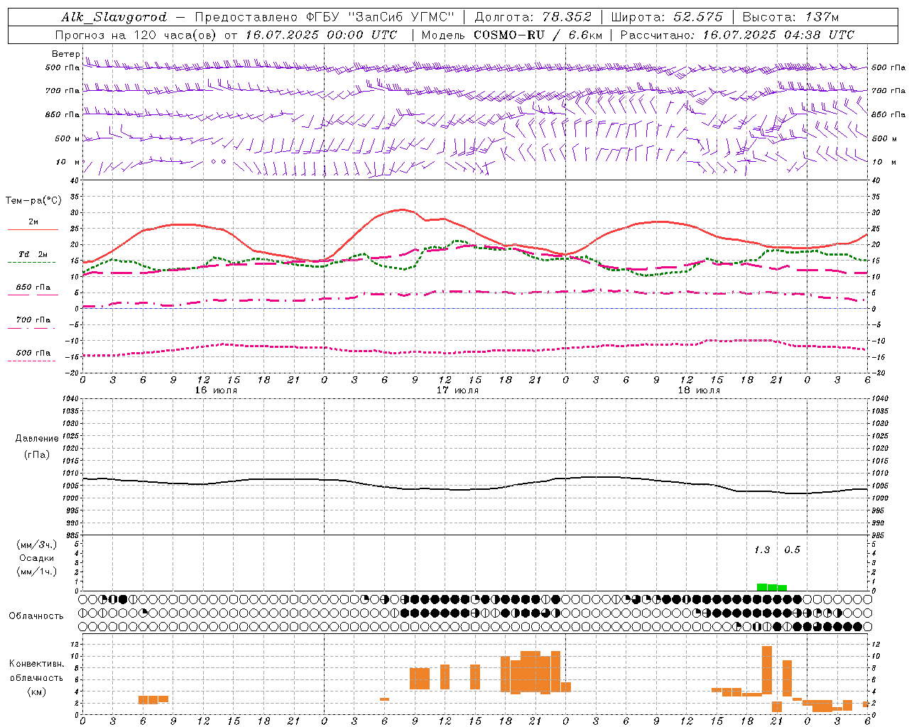The image size is (909, 727).
Task: Click the 'Ветер' wind panel label
Action: click(x=65, y=54)
